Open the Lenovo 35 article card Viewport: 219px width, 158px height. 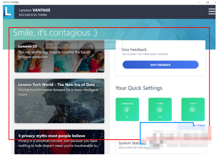[x=59, y=56]
